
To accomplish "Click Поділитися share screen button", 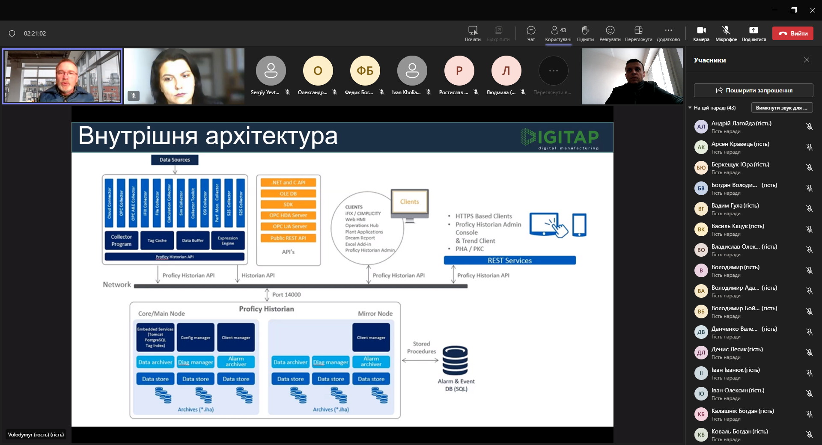I will pos(753,33).
